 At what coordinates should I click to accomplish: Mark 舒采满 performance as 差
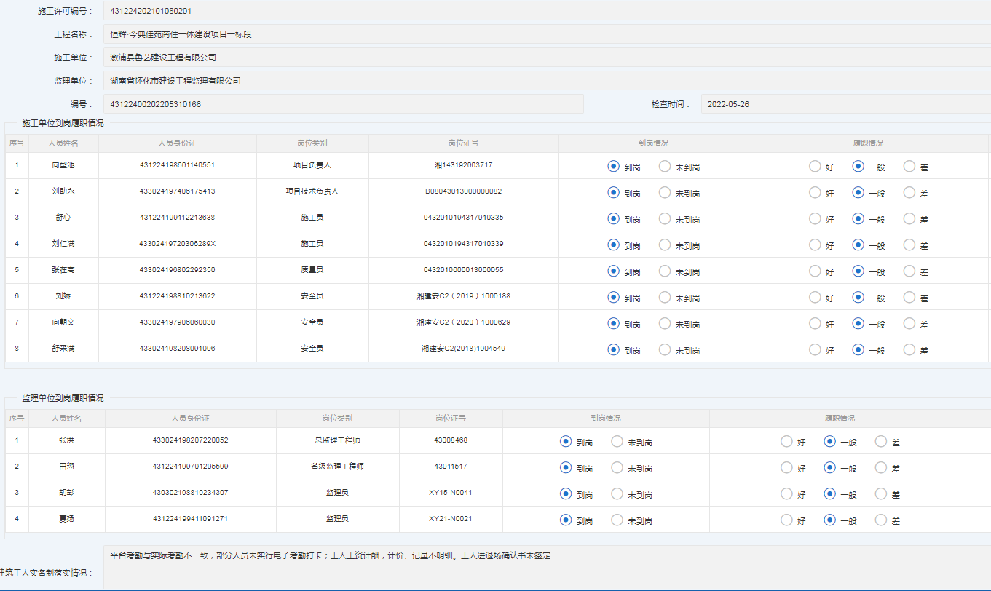[909, 349]
